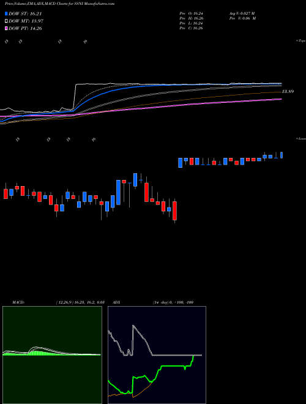Viewport: 306px width, 404px height.
Task: Click the magenta DOW PT legend swatch
Action: click(7, 28)
